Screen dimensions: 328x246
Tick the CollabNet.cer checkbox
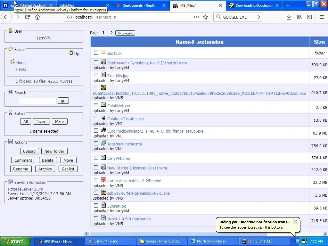tap(96, 105)
